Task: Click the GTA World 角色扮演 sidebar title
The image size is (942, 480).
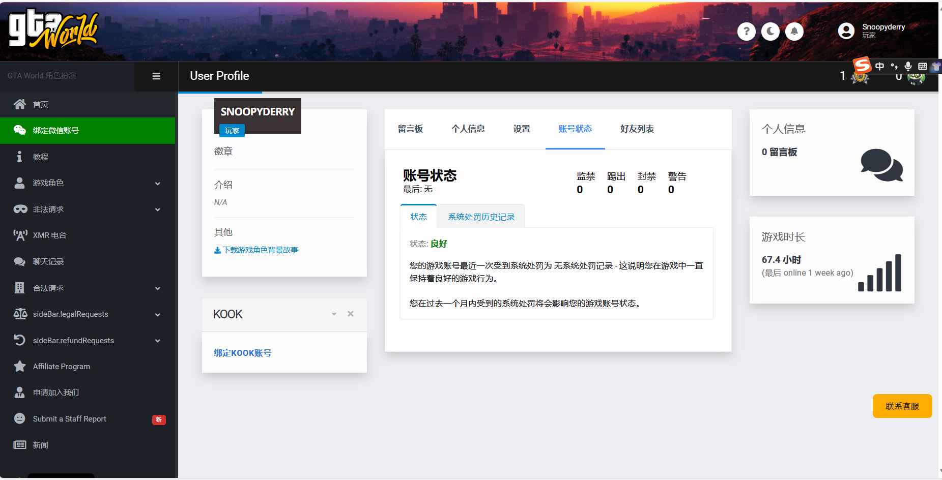Action: tap(42, 76)
